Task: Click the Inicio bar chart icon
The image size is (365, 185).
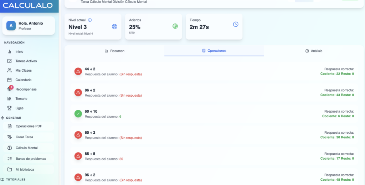Action: coord(10,52)
